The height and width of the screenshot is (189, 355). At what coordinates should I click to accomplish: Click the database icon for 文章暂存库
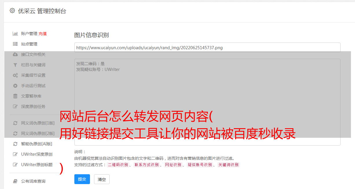pos(15,96)
